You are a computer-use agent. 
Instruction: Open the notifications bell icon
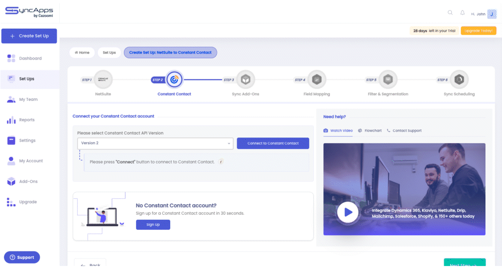coord(462,13)
